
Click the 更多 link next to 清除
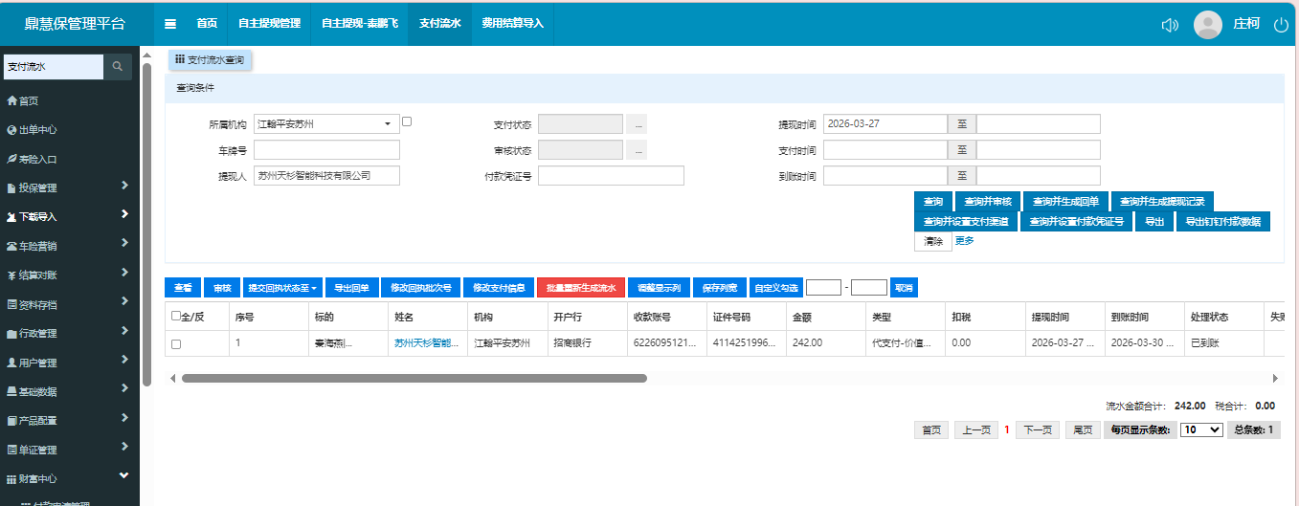pos(964,241)
